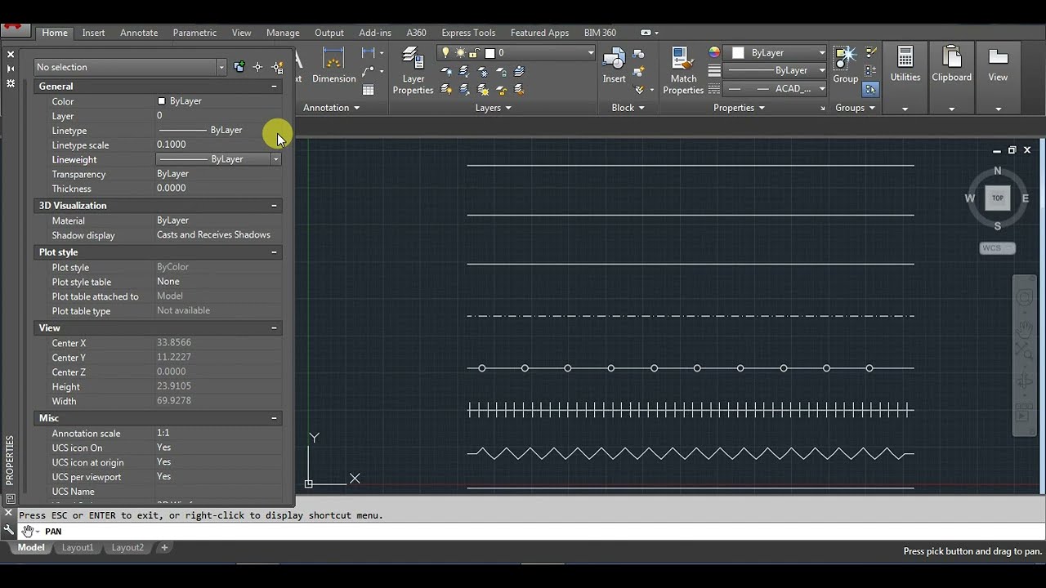Toggle Group Selection on/off icon

[870, 88]
